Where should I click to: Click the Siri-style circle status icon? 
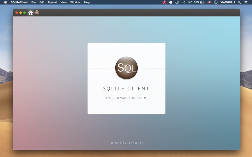point(216,2)
